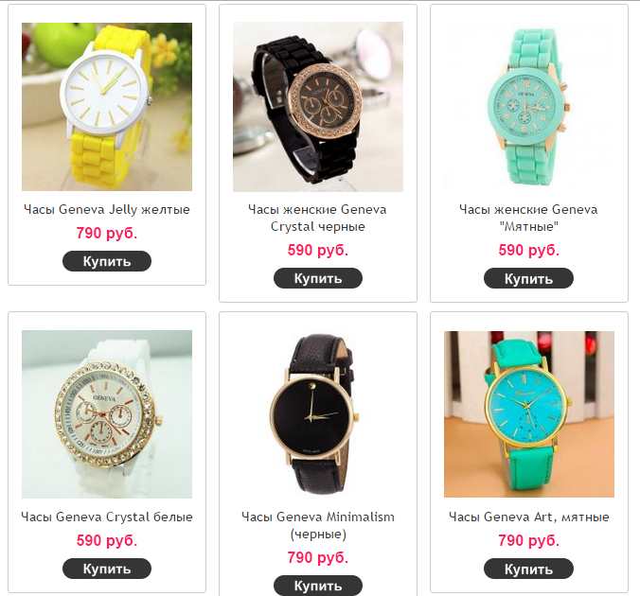Click Купить for the Geneva 'Мятные' watch
This screenshot has width=640, height=596.
pos(528,278)
